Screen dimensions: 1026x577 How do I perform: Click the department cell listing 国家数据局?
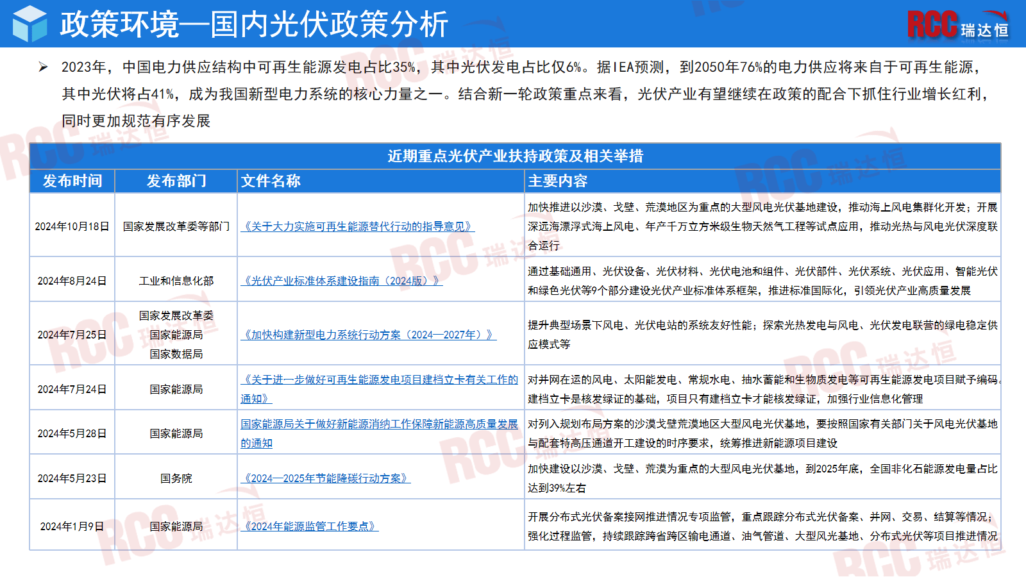coord(176,335)
